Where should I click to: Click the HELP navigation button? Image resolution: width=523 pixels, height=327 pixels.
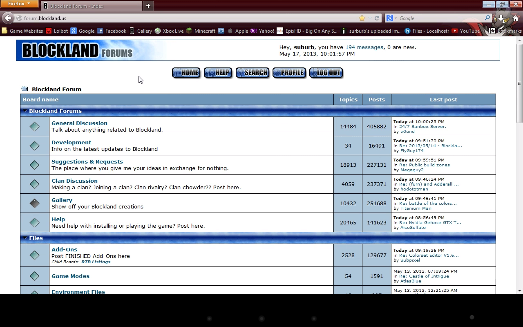(x=218, y=73)
